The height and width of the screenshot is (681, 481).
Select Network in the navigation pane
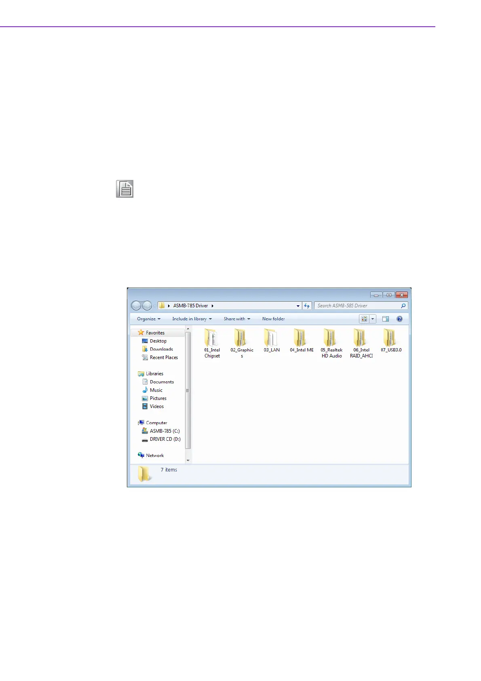[x=155, y=455]
